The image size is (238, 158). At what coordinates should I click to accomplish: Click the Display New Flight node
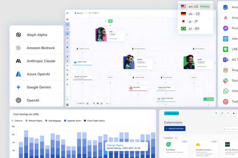[166, 88]
